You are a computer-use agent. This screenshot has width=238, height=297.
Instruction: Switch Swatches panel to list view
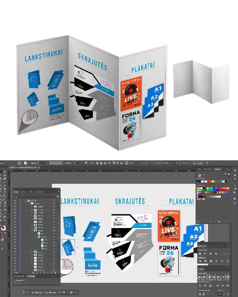(x=225, y=174)
